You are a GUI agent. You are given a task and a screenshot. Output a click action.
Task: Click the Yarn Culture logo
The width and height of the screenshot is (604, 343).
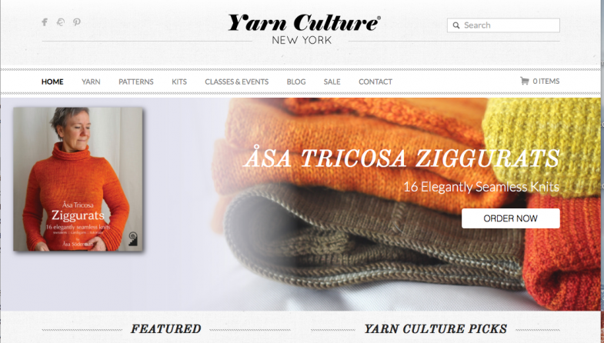click(x=304, y=29)
